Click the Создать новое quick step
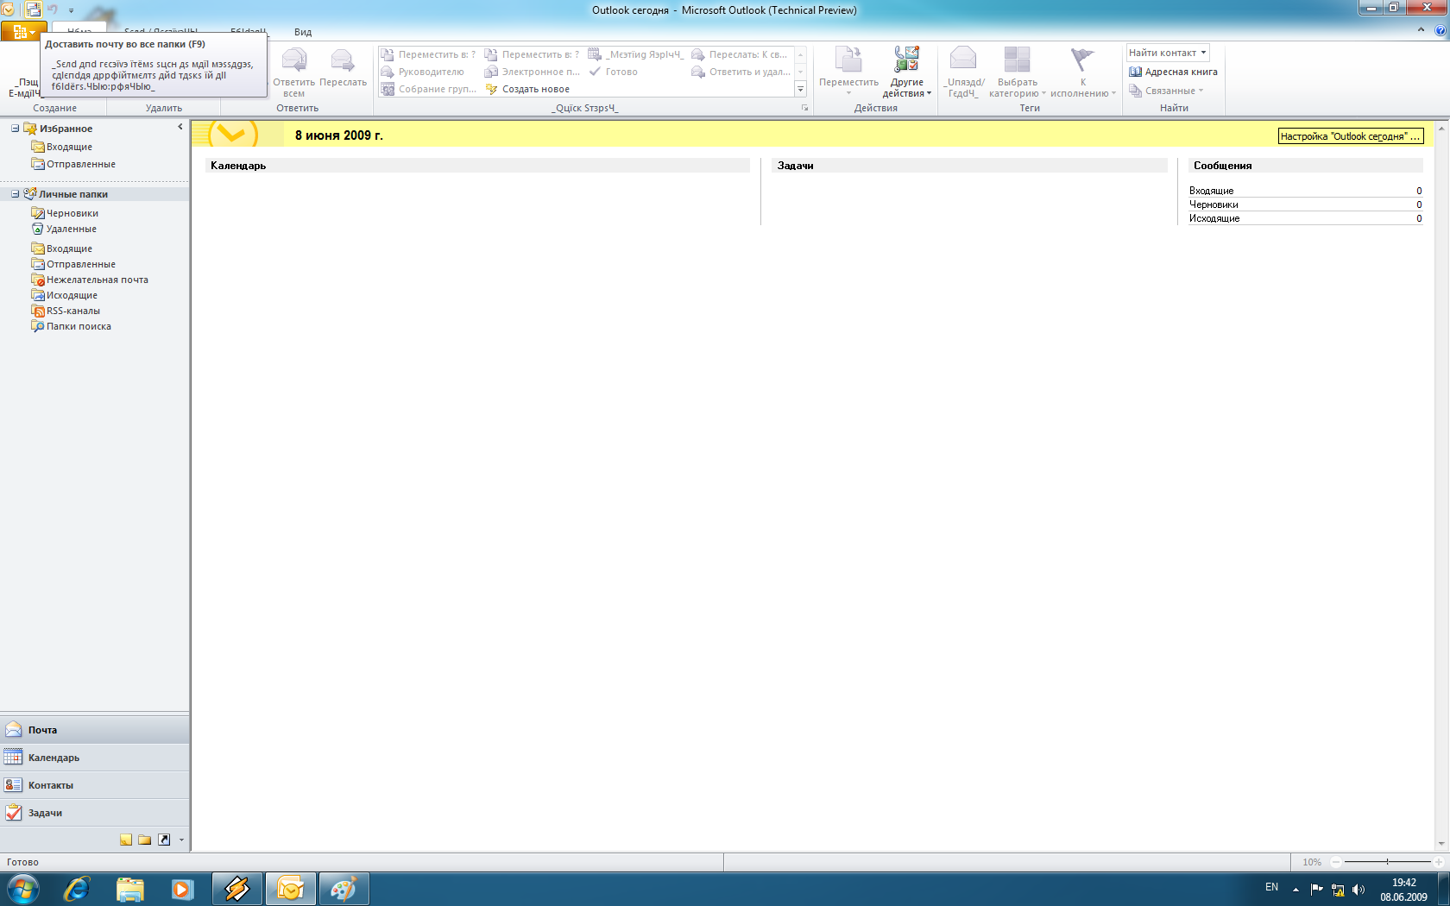The image size is (1450, 906). pos(527,89)
